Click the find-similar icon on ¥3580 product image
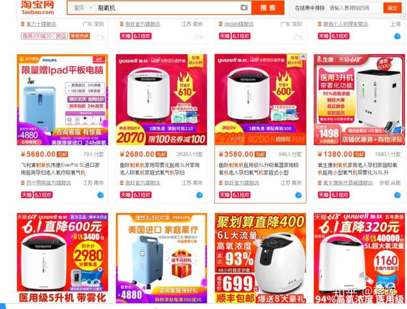 (302, 57)
